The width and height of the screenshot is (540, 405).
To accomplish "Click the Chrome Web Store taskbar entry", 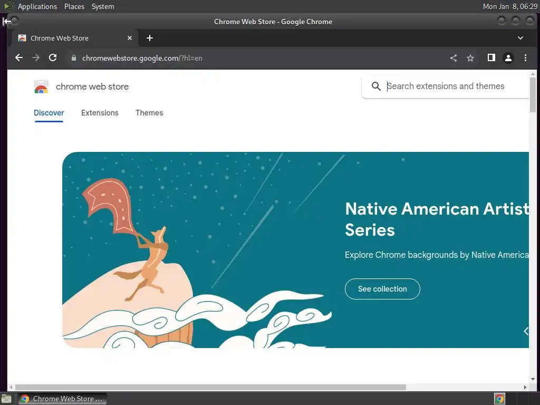I will click(62, 399).
